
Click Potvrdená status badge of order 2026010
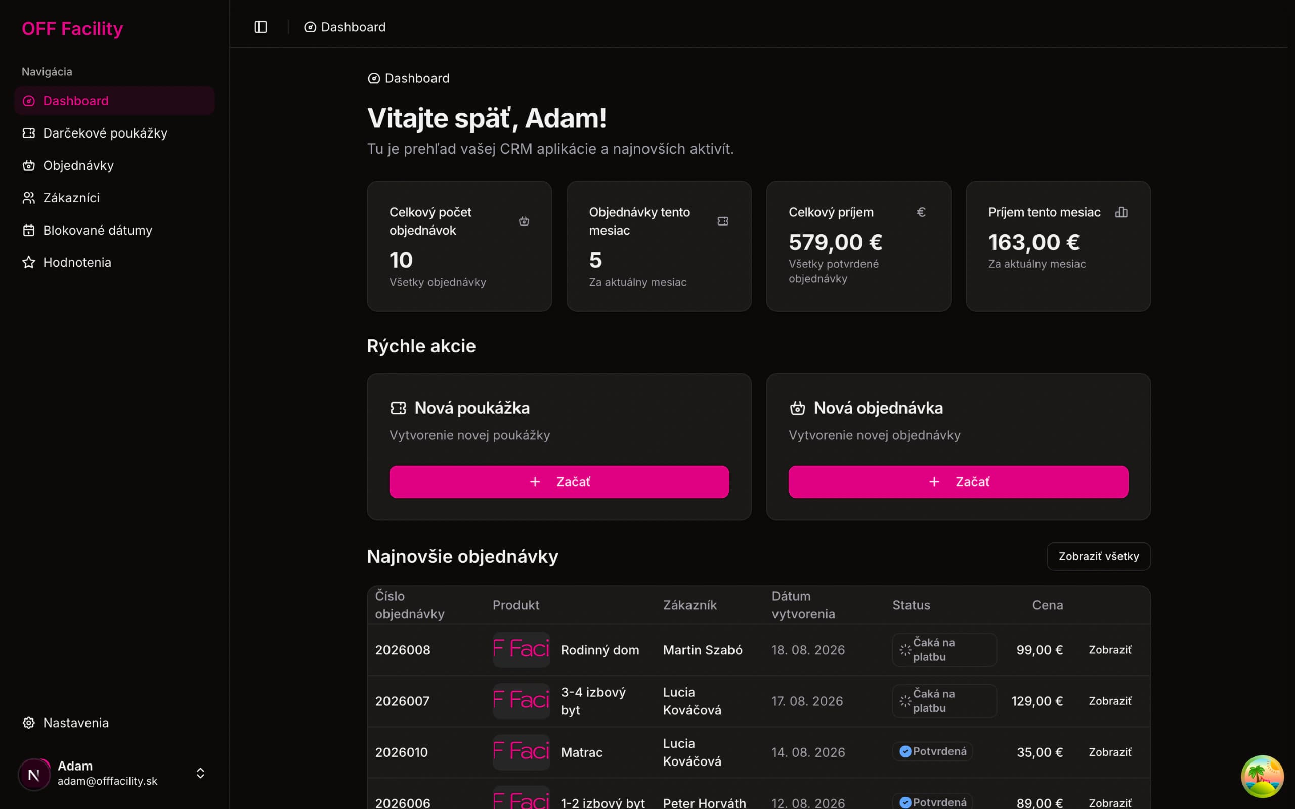(x=932, y=751)
